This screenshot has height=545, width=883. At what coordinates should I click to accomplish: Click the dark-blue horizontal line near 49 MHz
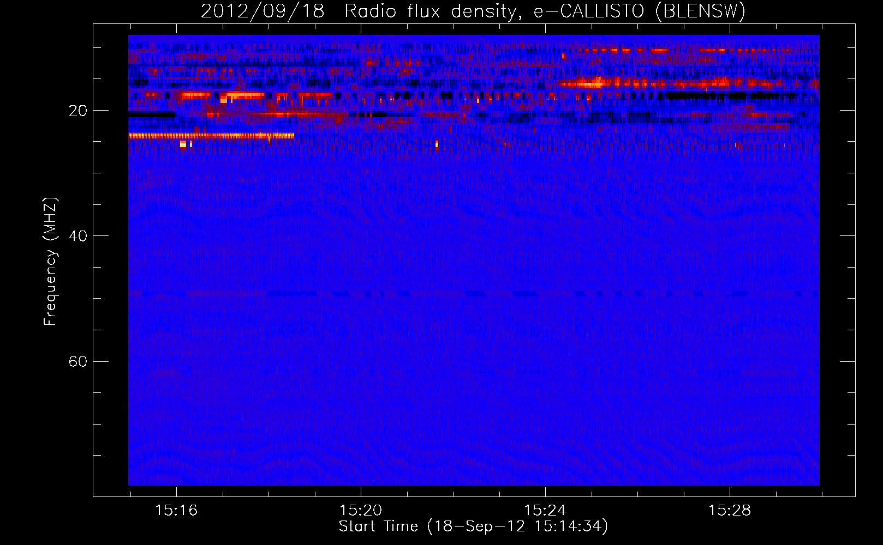point(474,294)
